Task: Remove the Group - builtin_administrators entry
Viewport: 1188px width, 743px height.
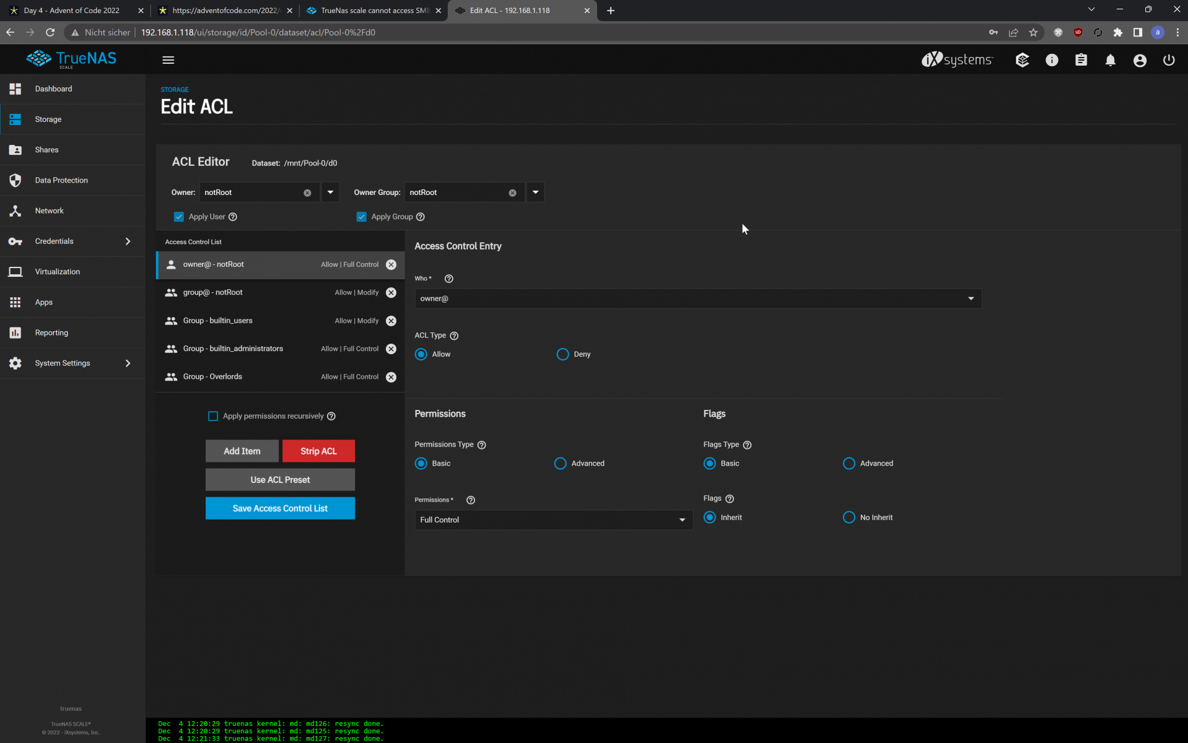Action: (391, 349)
